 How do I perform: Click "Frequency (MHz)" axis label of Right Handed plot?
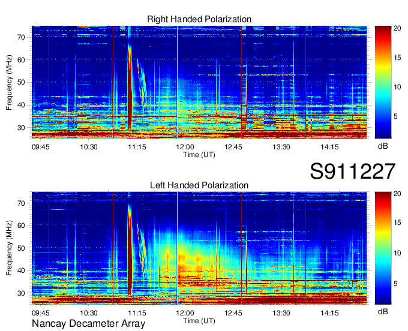(x=9, y=82)
